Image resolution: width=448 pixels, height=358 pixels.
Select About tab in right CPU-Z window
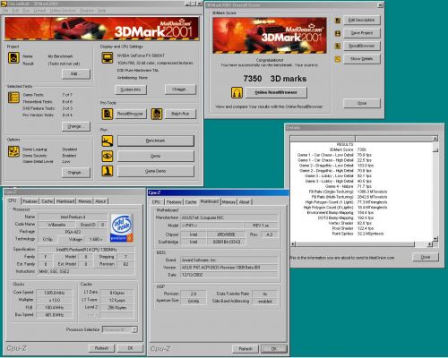(245, 202)
